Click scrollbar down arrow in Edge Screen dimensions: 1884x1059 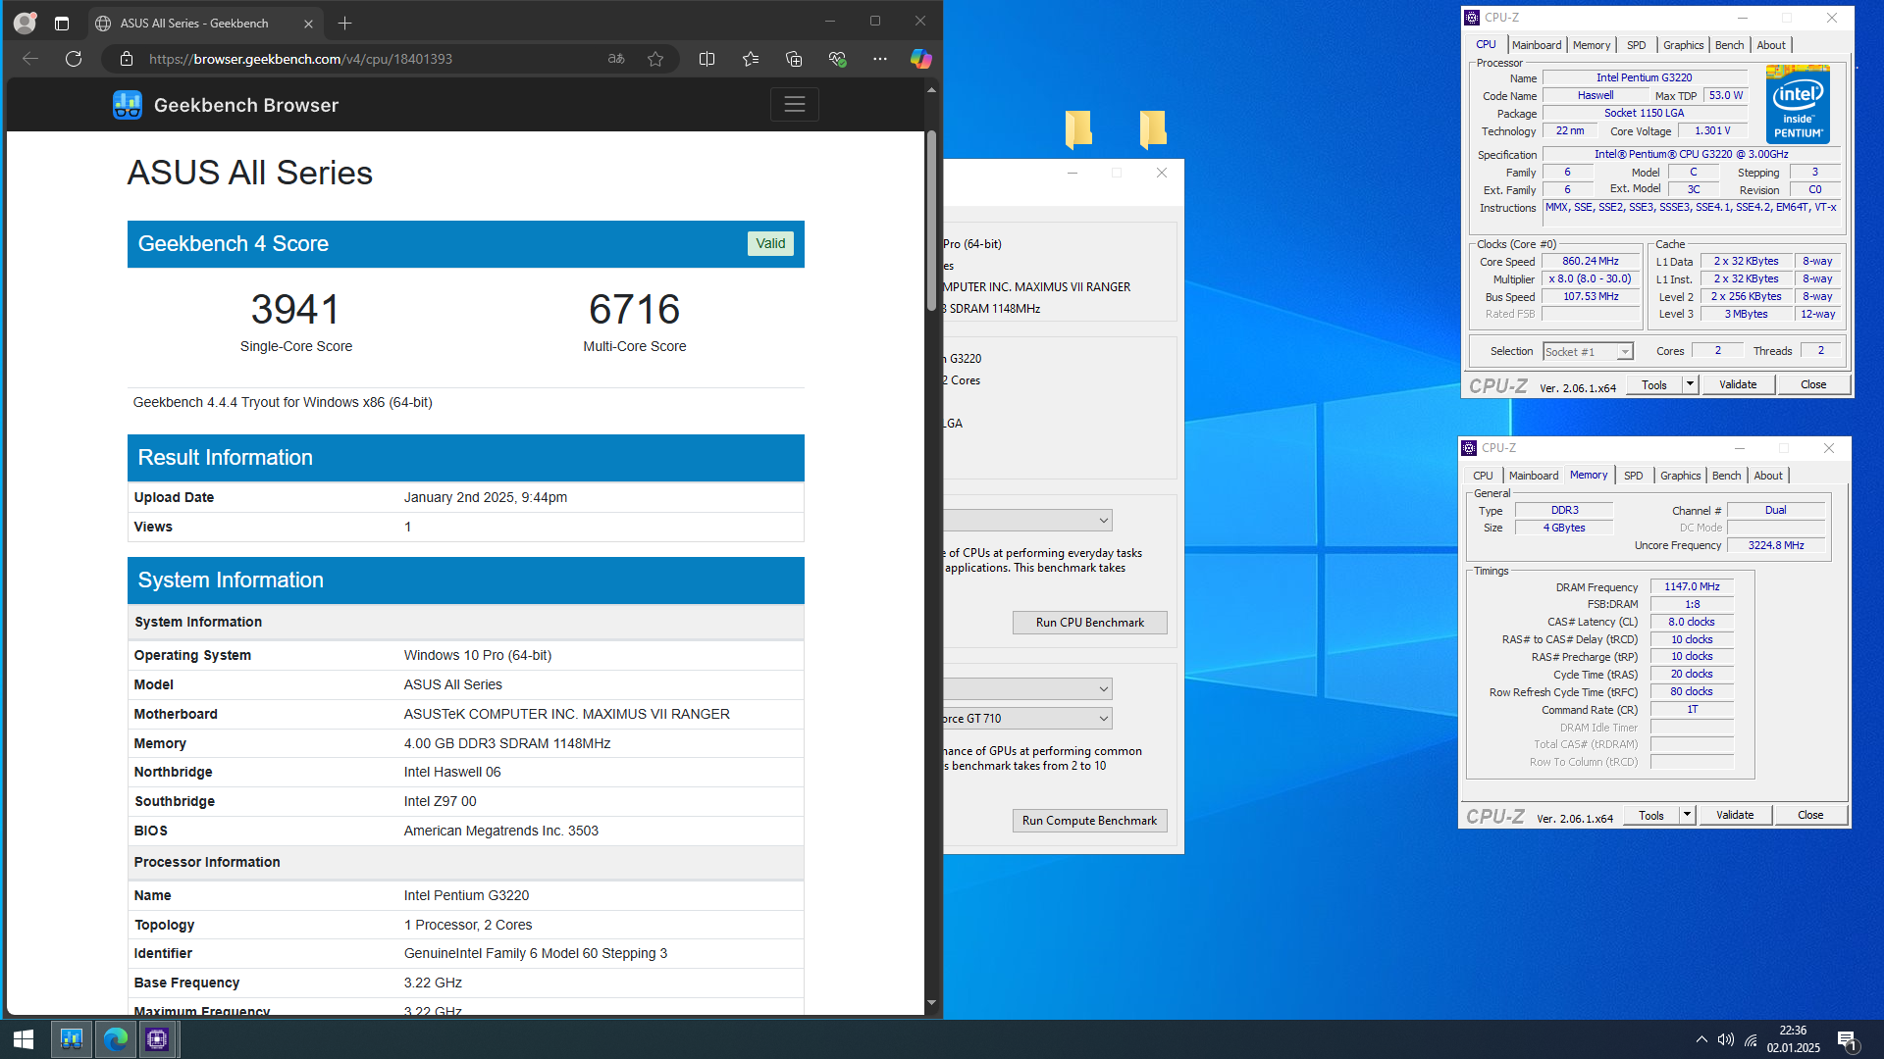pos(931,1003)
